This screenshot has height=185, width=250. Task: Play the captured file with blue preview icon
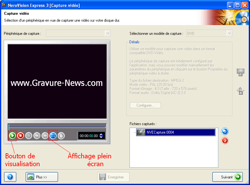tap(225, 131)
